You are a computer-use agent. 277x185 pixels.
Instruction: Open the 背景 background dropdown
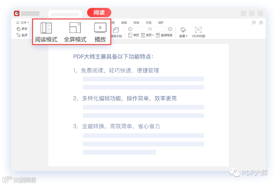click(183, 32)
